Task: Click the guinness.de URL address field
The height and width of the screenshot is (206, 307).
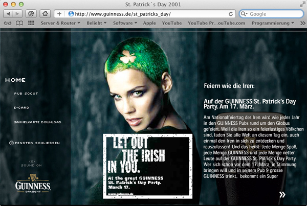Action: (x=145, y=14)
